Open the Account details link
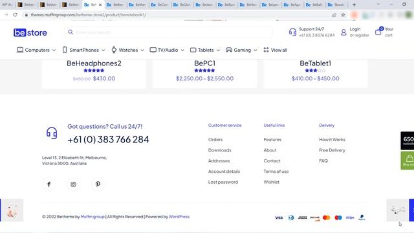This screenshot has height=233, width=414. click(x=224, y=172)
